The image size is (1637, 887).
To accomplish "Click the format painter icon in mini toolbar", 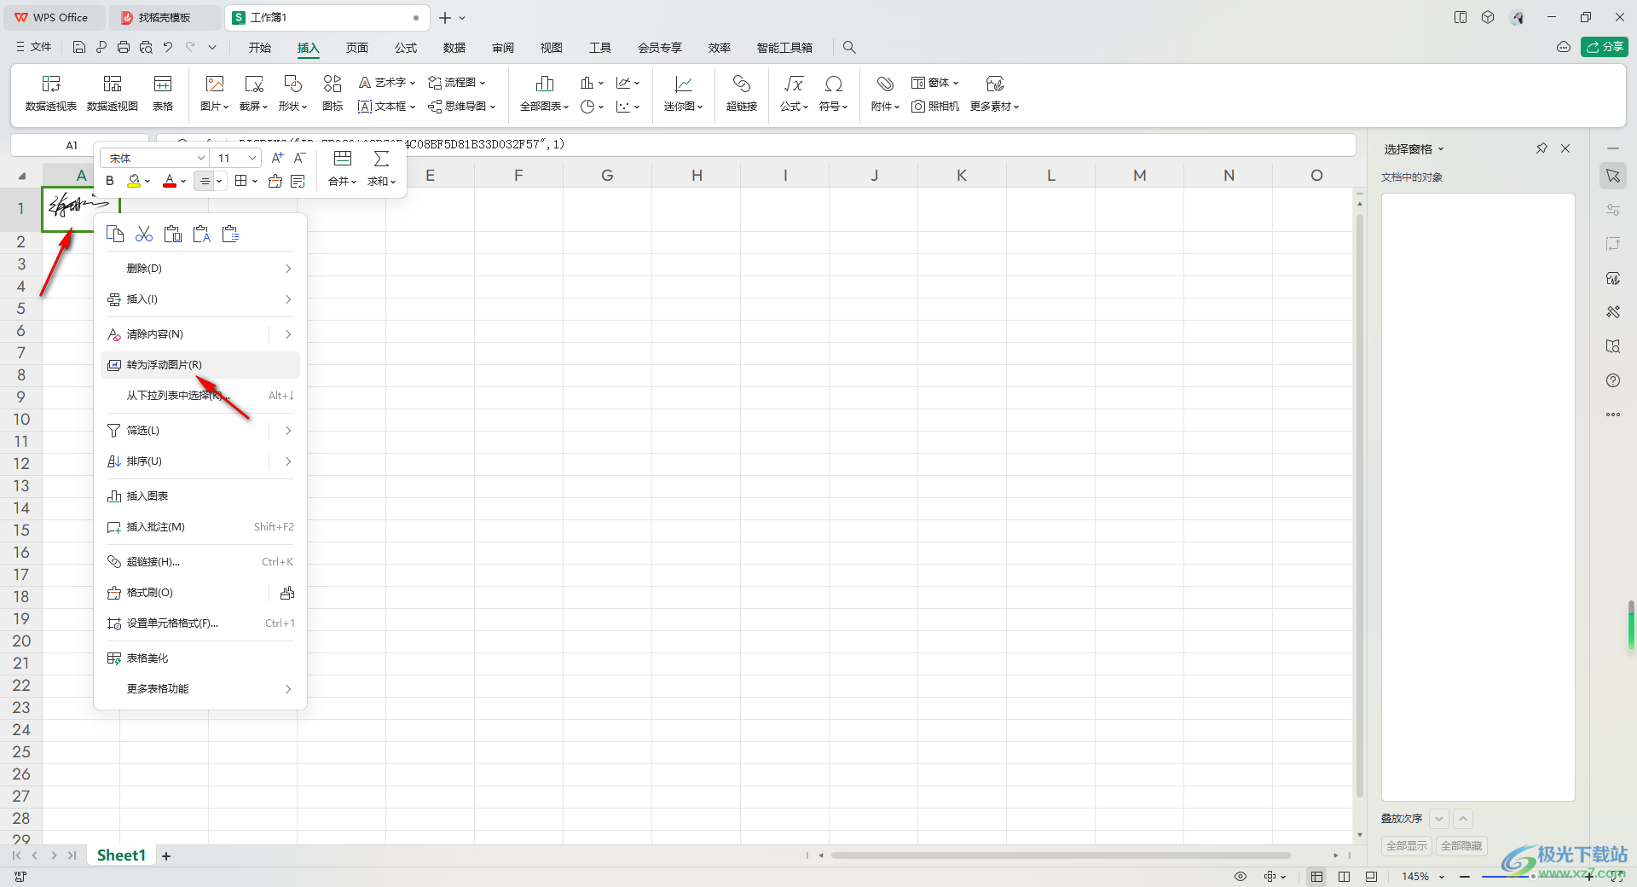I will click(x=275, y=181).
